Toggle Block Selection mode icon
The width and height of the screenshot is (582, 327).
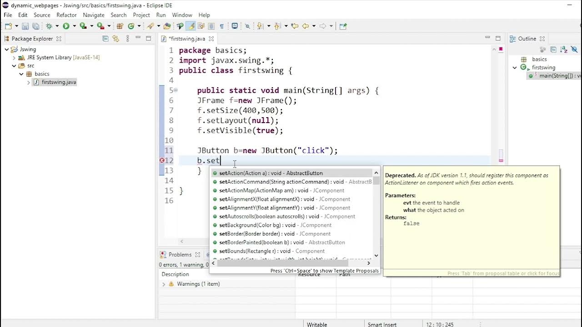click(x=211, y=26)
